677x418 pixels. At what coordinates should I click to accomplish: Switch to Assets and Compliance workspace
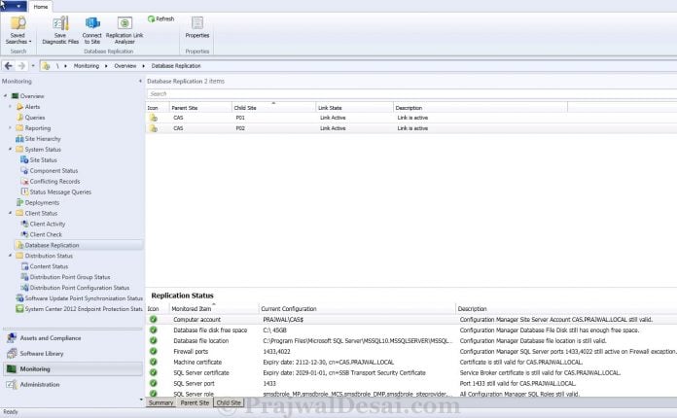73,338
